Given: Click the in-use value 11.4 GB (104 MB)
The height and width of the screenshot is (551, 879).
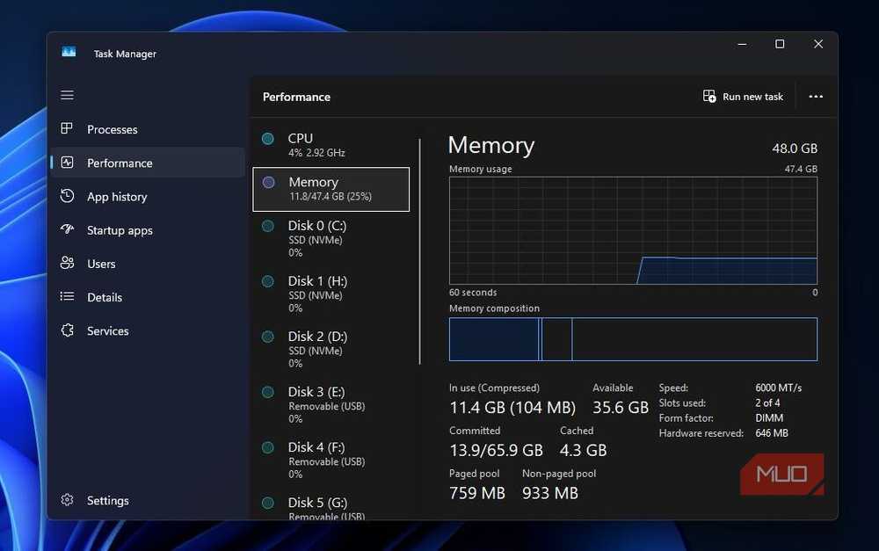Looking at the screenshot, I should (512, 408).
